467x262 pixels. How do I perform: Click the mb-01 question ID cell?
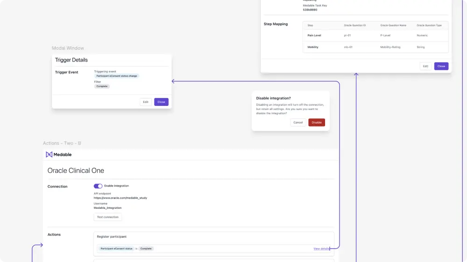pos(348,47)
